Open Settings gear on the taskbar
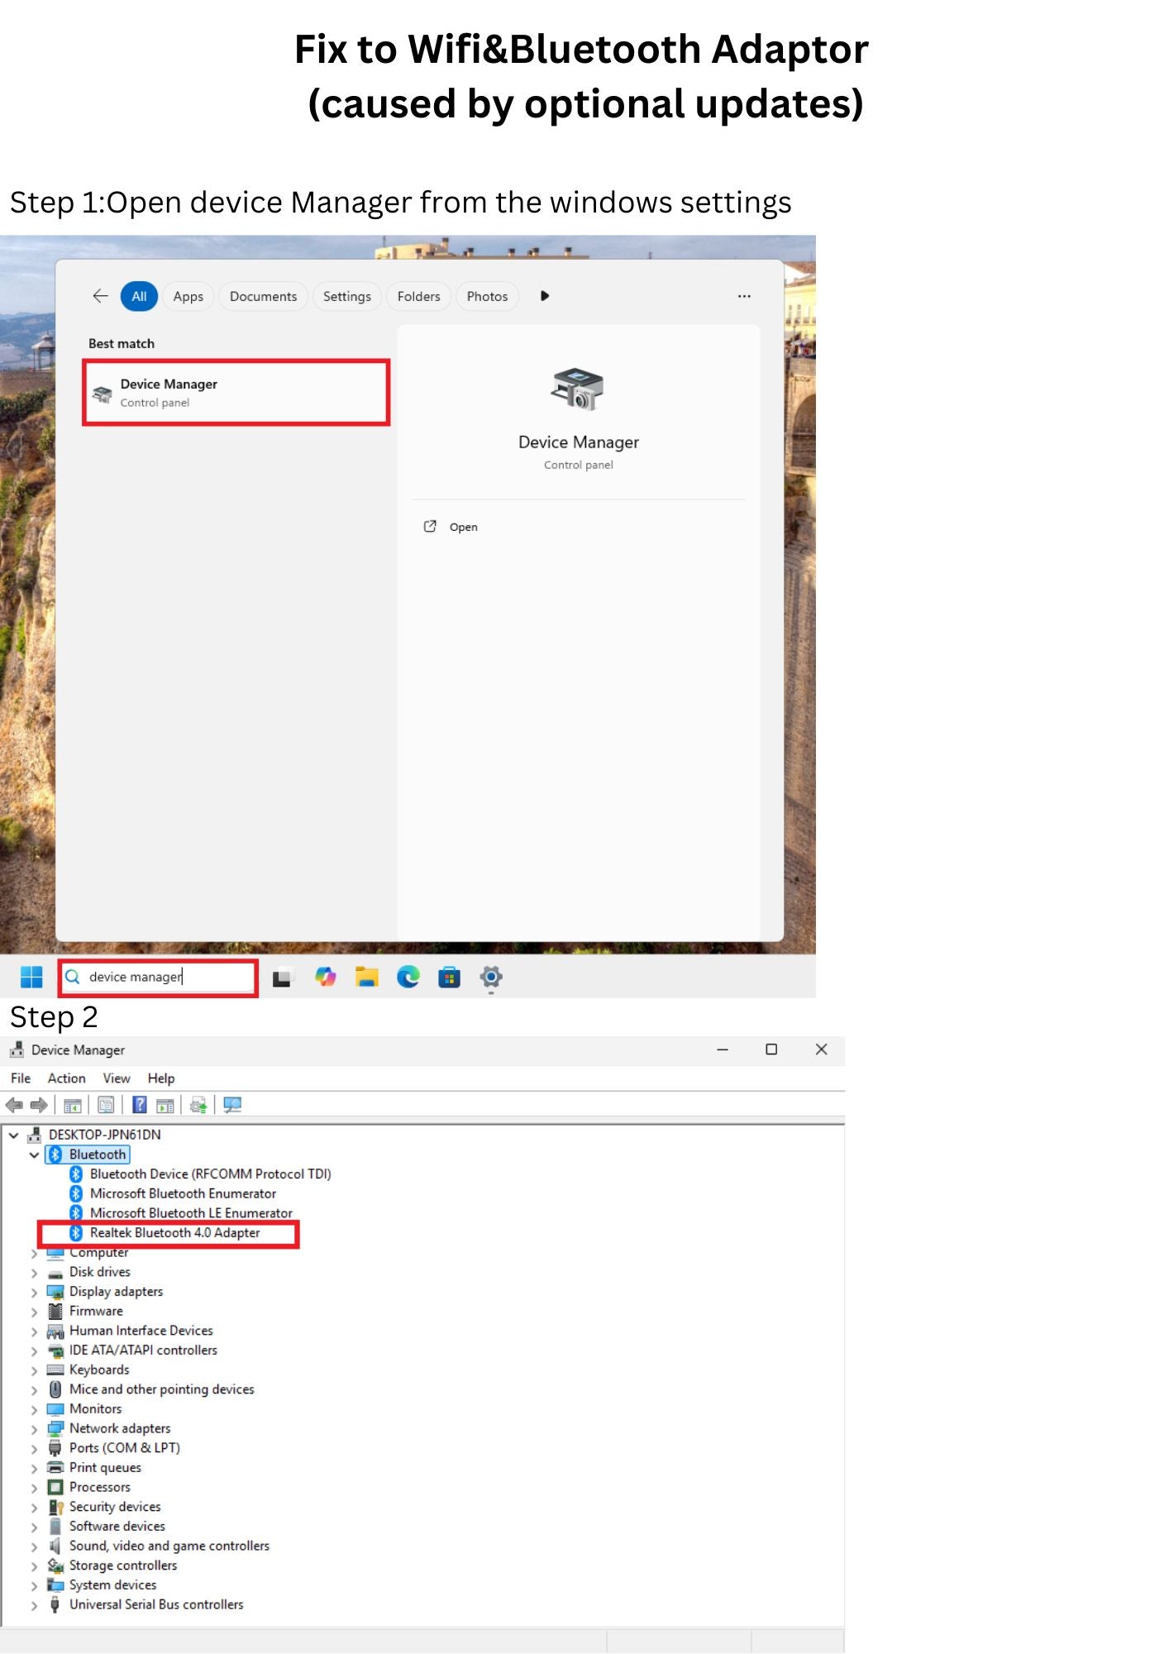 491,977
